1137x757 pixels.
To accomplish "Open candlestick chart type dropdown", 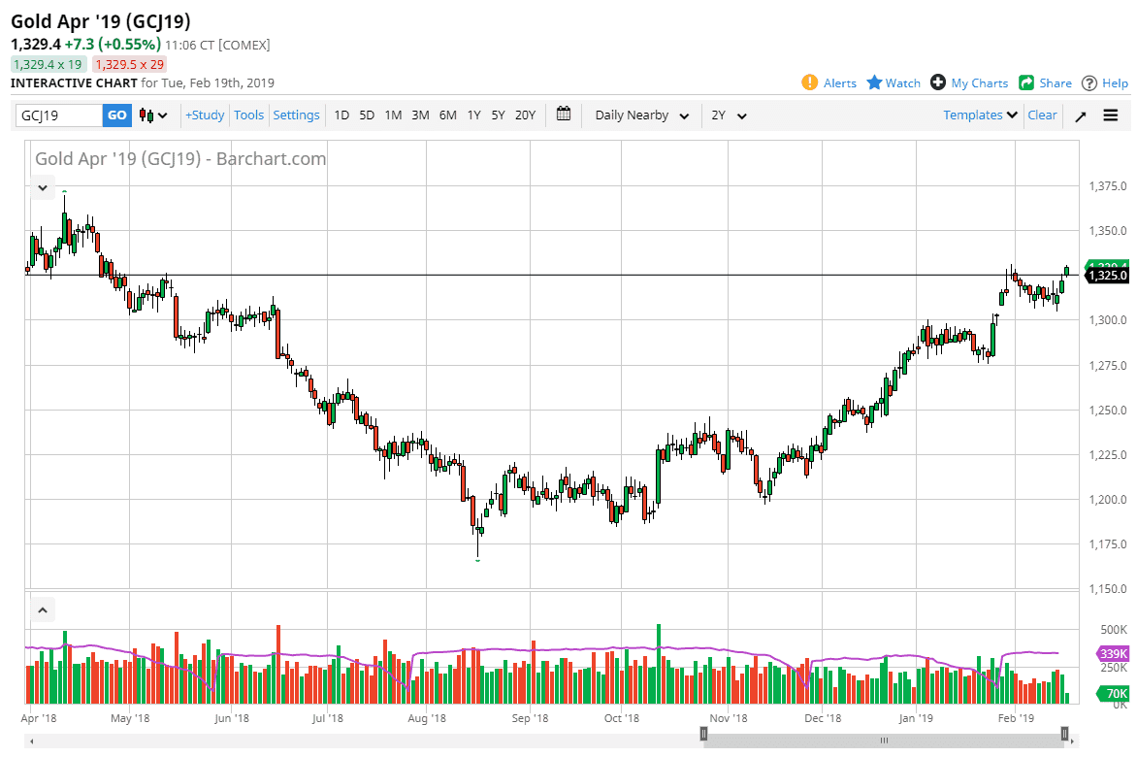I will [153, 115].
